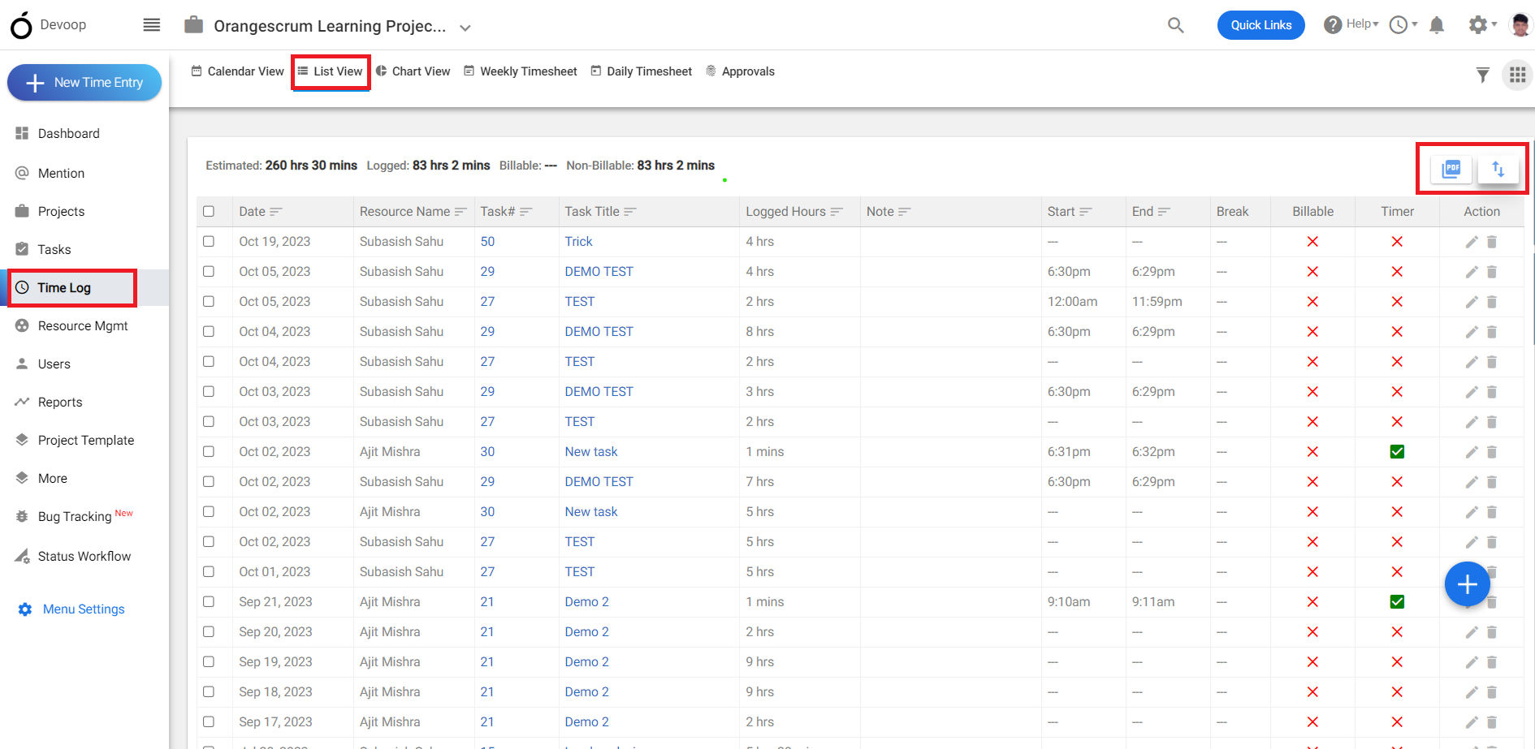1535x749 pixels.
Task: Edit the Sep 19 Demo 2 entry
Action: (1472, 662)
